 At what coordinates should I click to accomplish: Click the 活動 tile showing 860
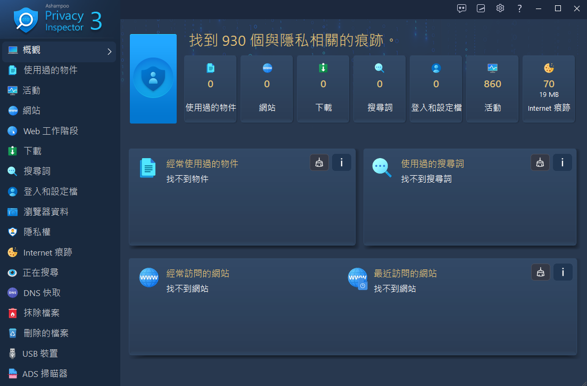coord(492,89)
